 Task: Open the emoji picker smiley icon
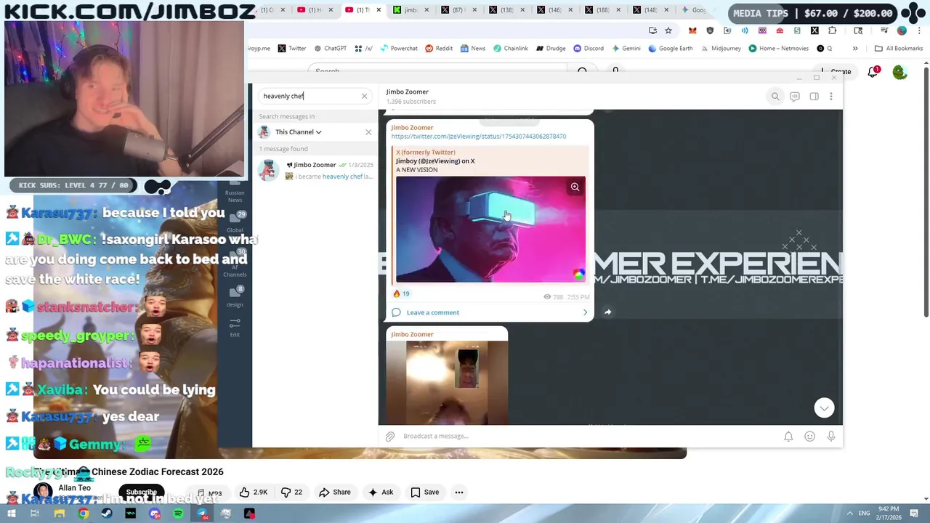[810, 437]
